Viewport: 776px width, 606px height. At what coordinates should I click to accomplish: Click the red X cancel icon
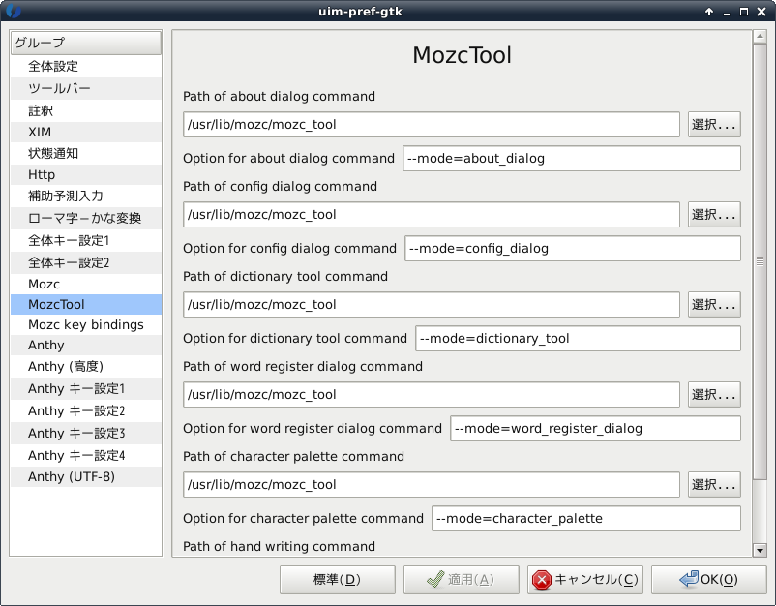tap(542, 580)
